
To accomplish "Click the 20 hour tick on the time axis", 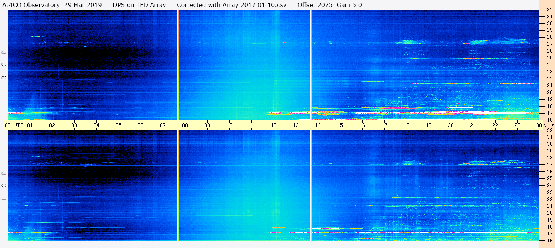I will [451, 125].
